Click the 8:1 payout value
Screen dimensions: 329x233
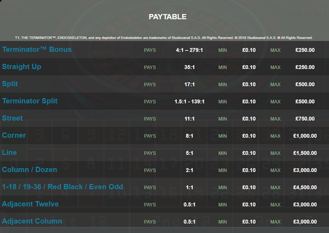click(189, 136)
